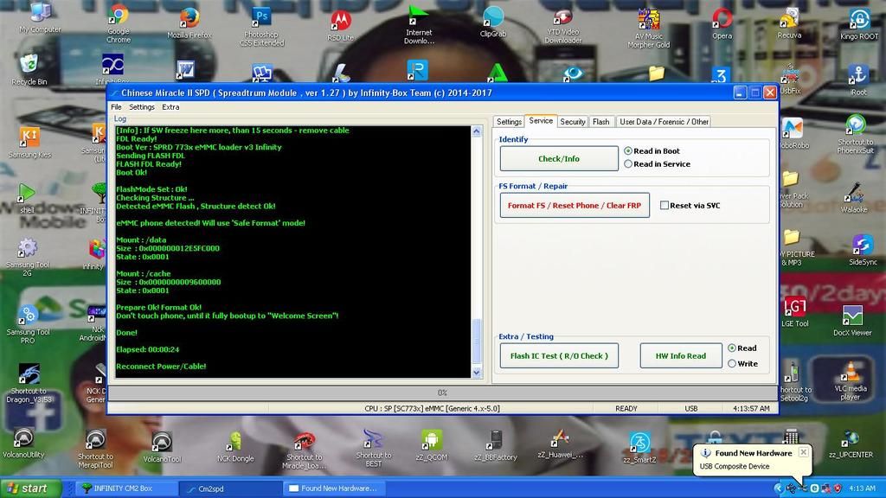Open the Extra menu
The width and height of the screenshot is (886, 498).
(x=170, y=106)
